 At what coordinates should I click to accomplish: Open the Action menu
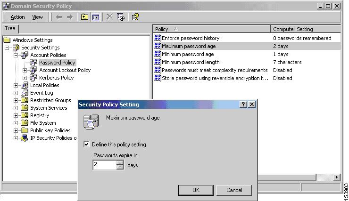tap(17, 17)
